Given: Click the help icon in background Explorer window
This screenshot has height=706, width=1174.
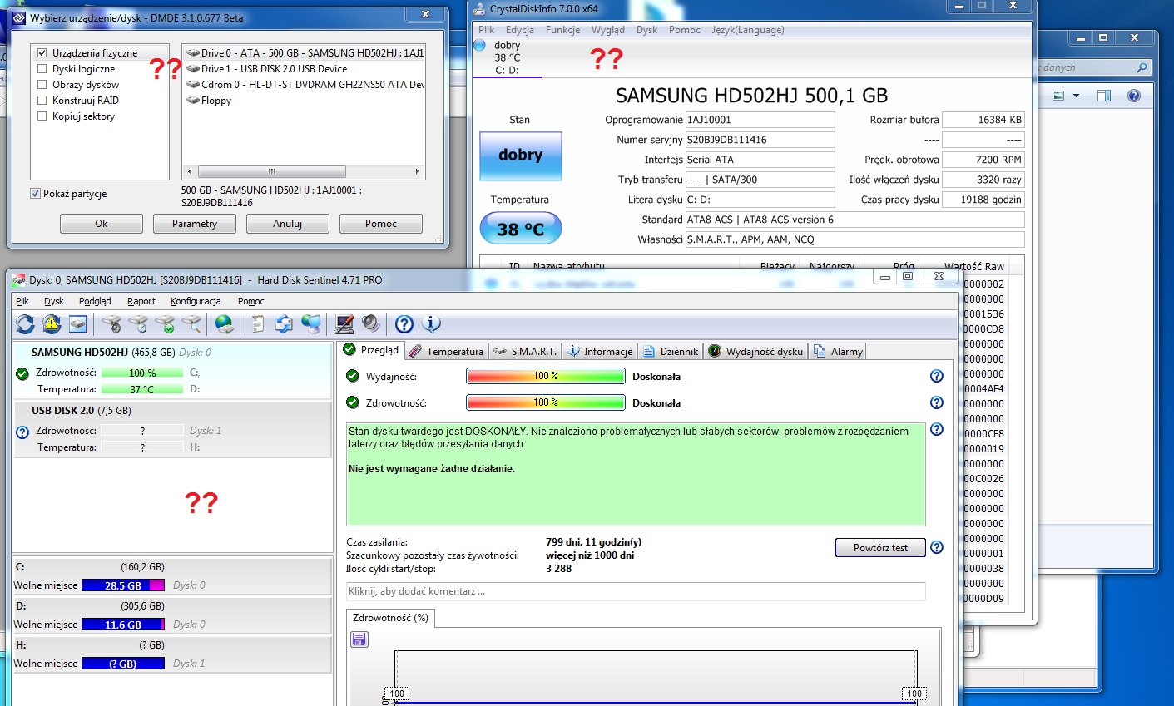Looking at the screenshot, I should tap(1133, 96).
